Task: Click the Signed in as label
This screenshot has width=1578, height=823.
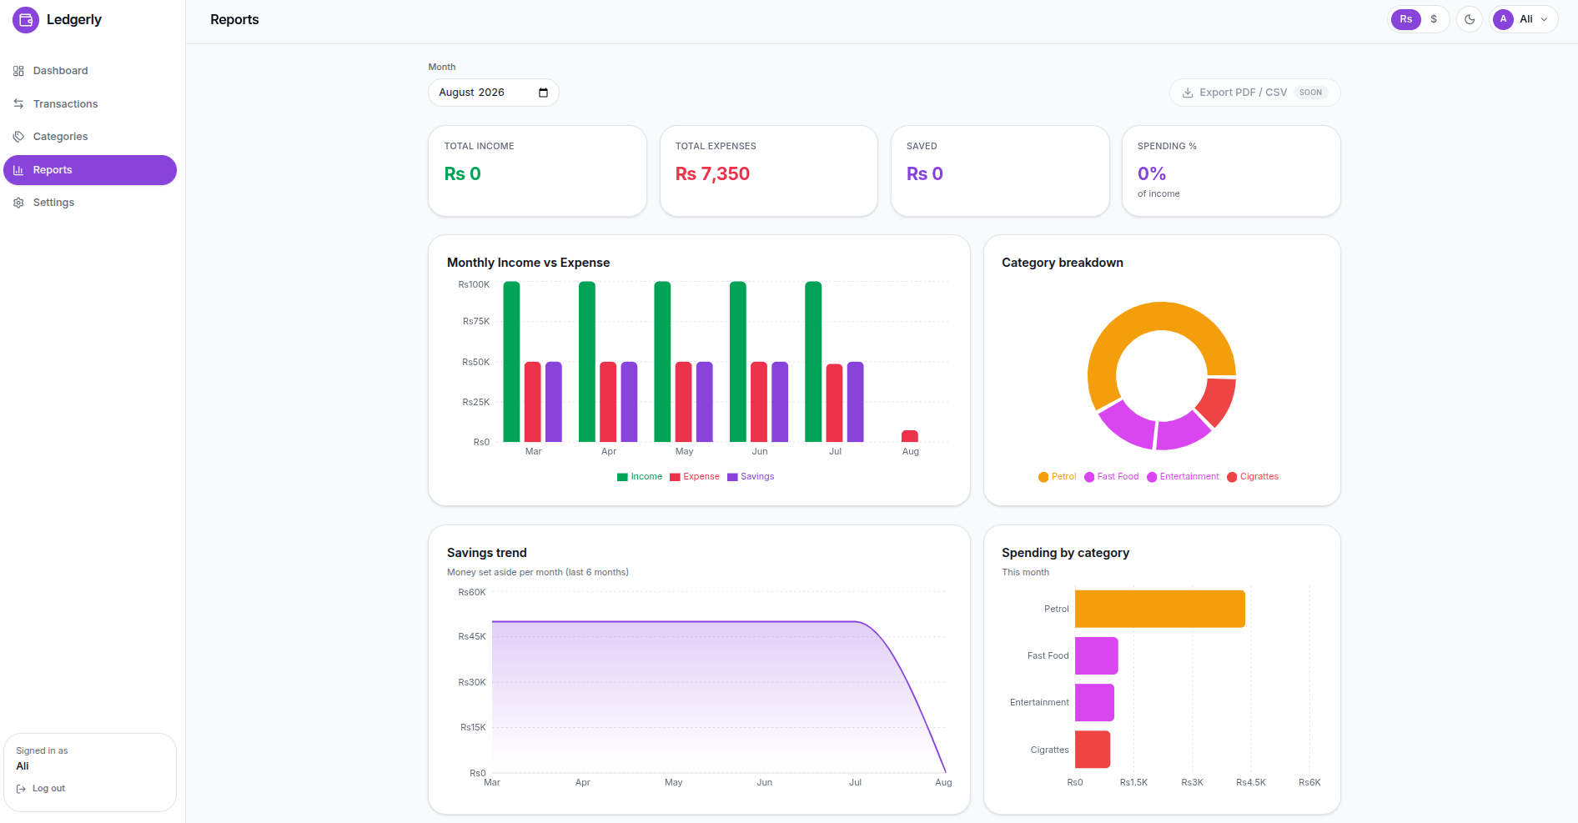Action: [x=42, y=751]
